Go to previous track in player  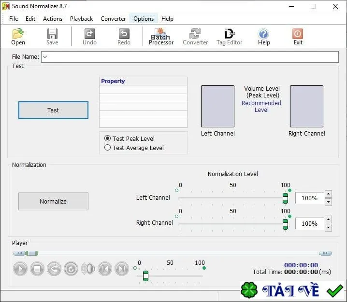click(105, 269)
